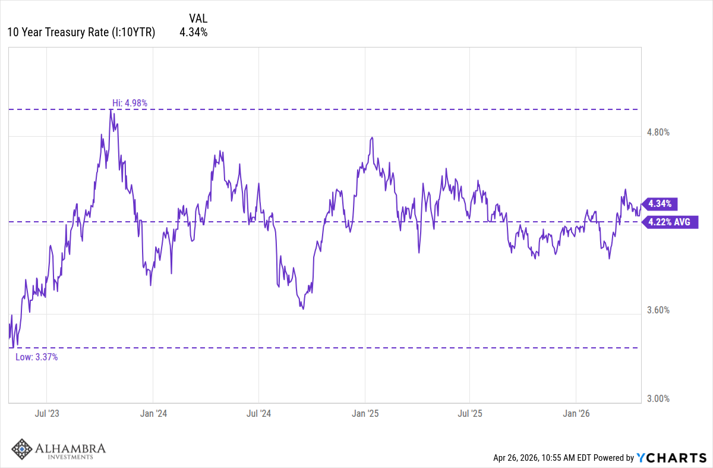Viewport: 713px width, 468px height.
Task: Click the Alhambra diamond logo icon
Action: 23,450
